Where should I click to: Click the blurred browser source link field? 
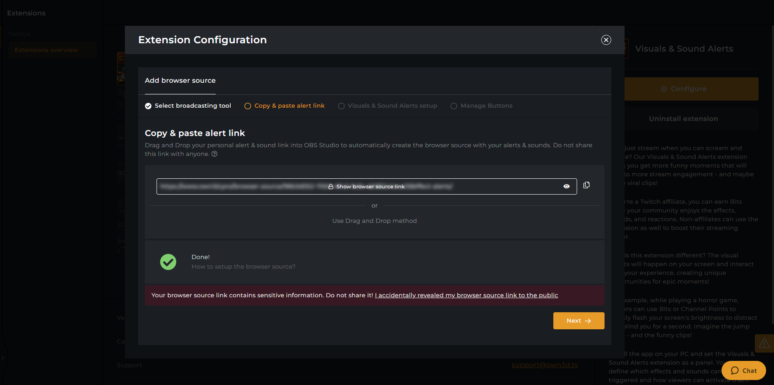tap(367, 187)
